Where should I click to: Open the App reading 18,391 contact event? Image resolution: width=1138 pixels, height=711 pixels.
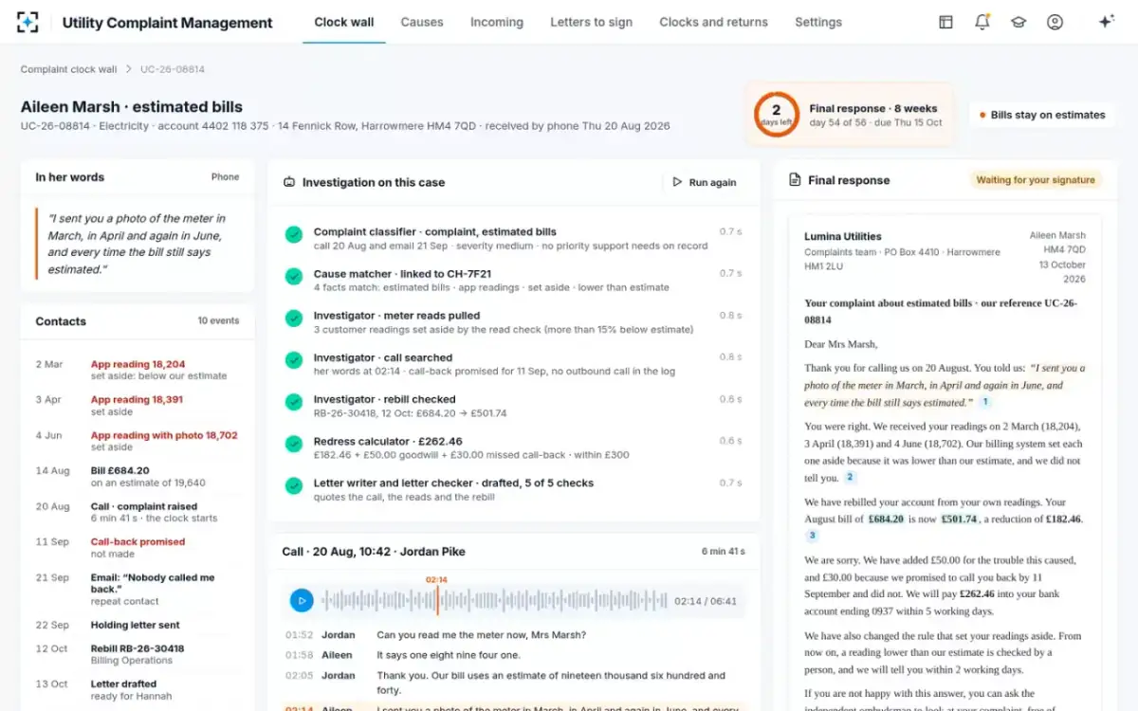point(138,406)
